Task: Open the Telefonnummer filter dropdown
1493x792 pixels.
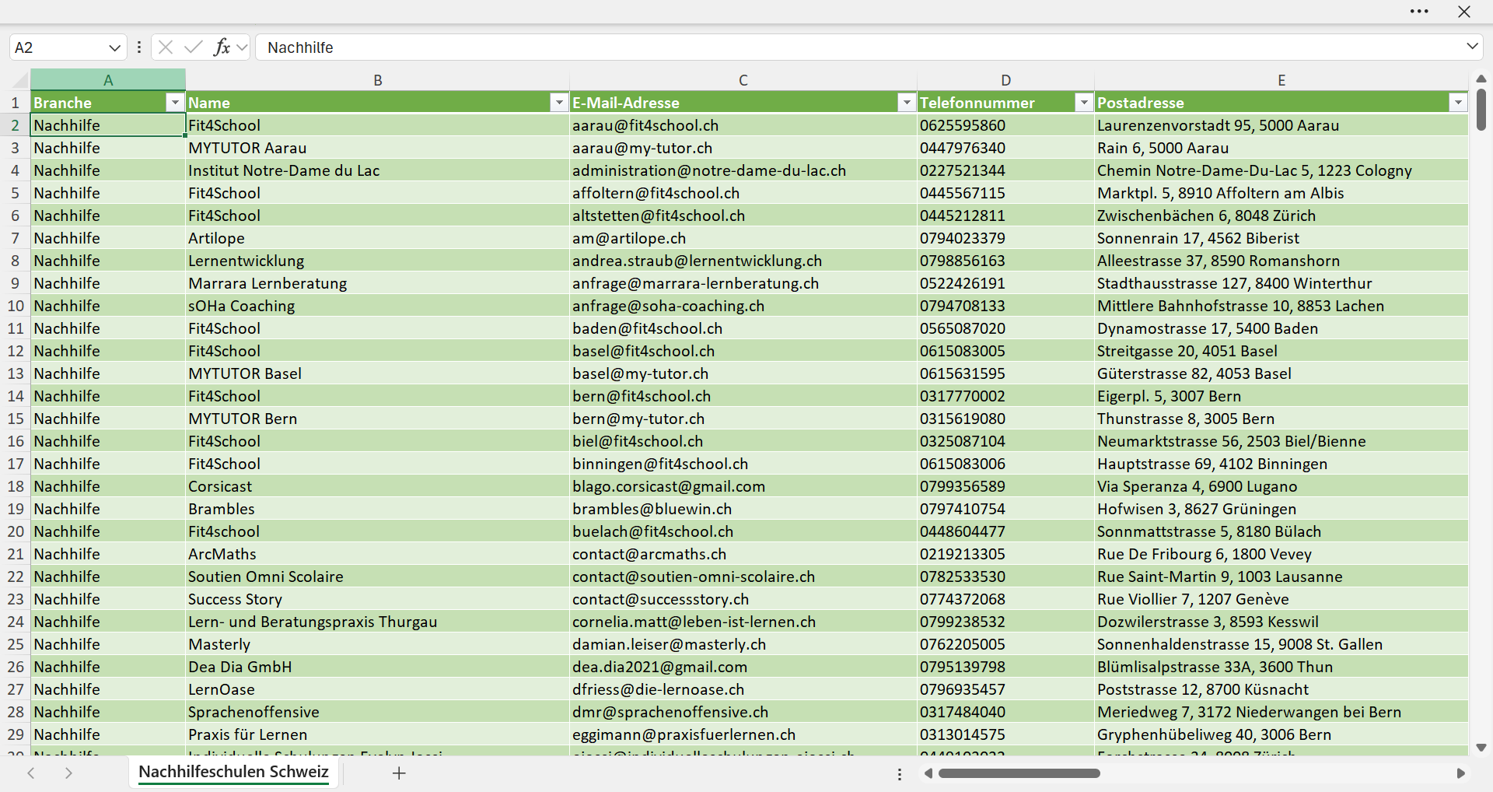Action: pos(1084,103)
